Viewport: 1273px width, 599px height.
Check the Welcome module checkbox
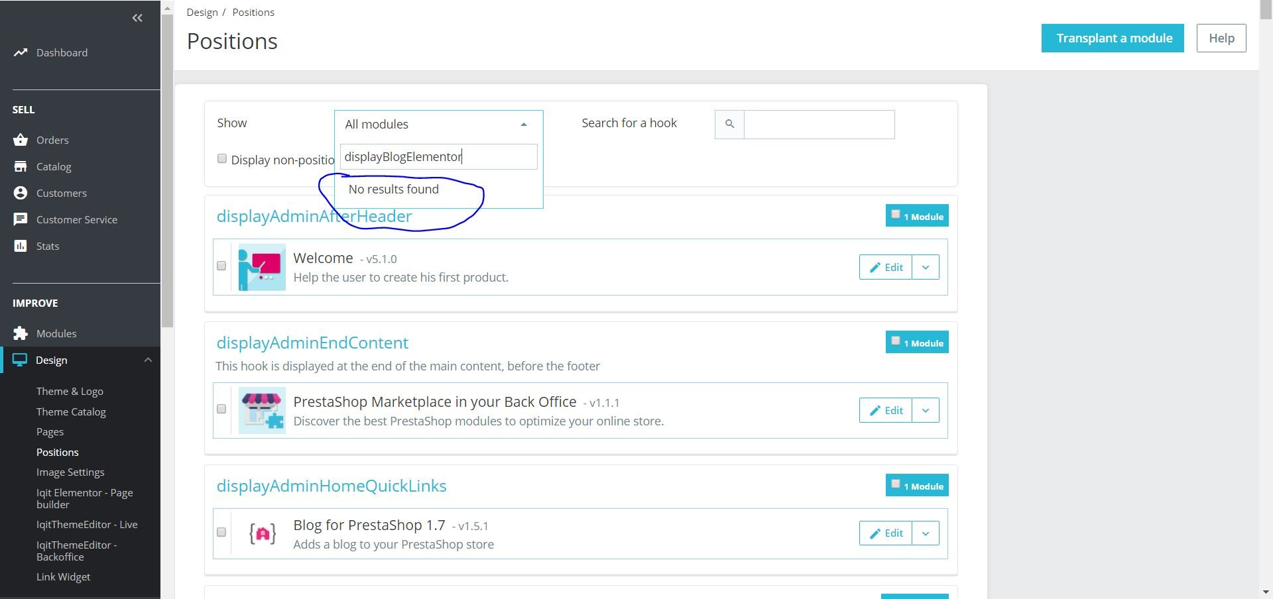[221, 266]
